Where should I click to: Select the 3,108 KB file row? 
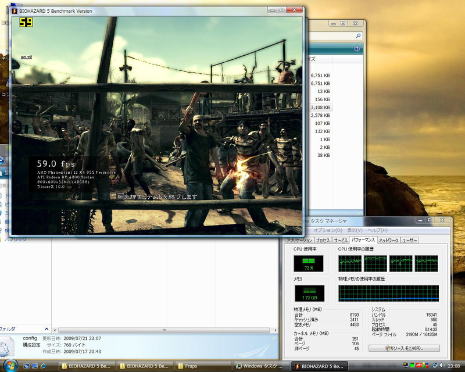tap(320, 108)
